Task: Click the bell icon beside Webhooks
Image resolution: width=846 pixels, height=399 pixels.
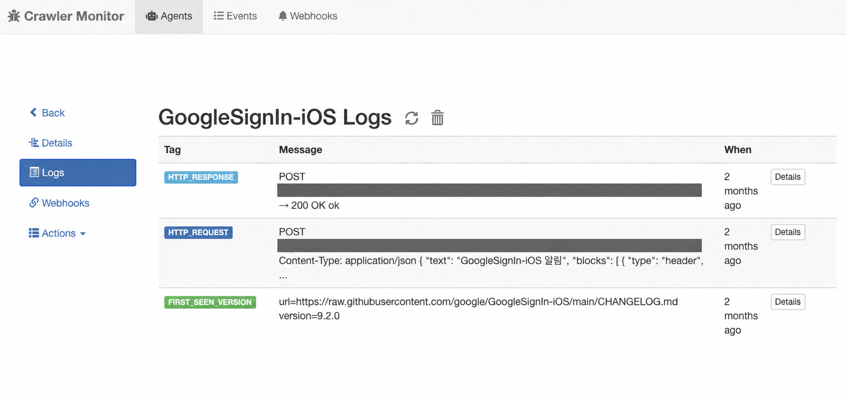Action: pyautogui.click(x=282, y=16)
